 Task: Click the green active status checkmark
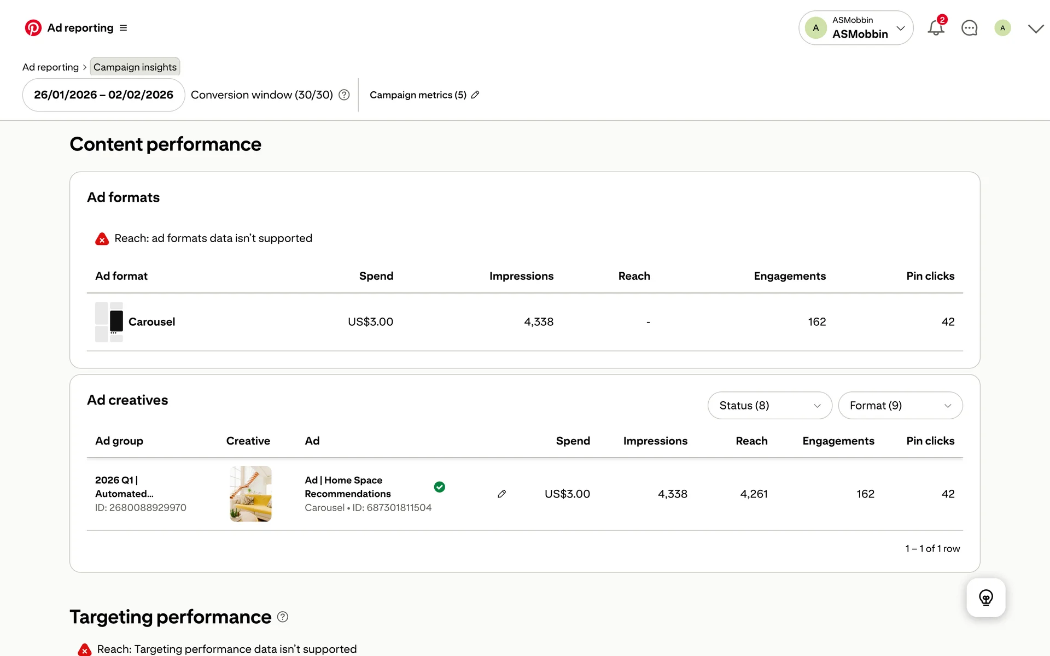[439, 487]
